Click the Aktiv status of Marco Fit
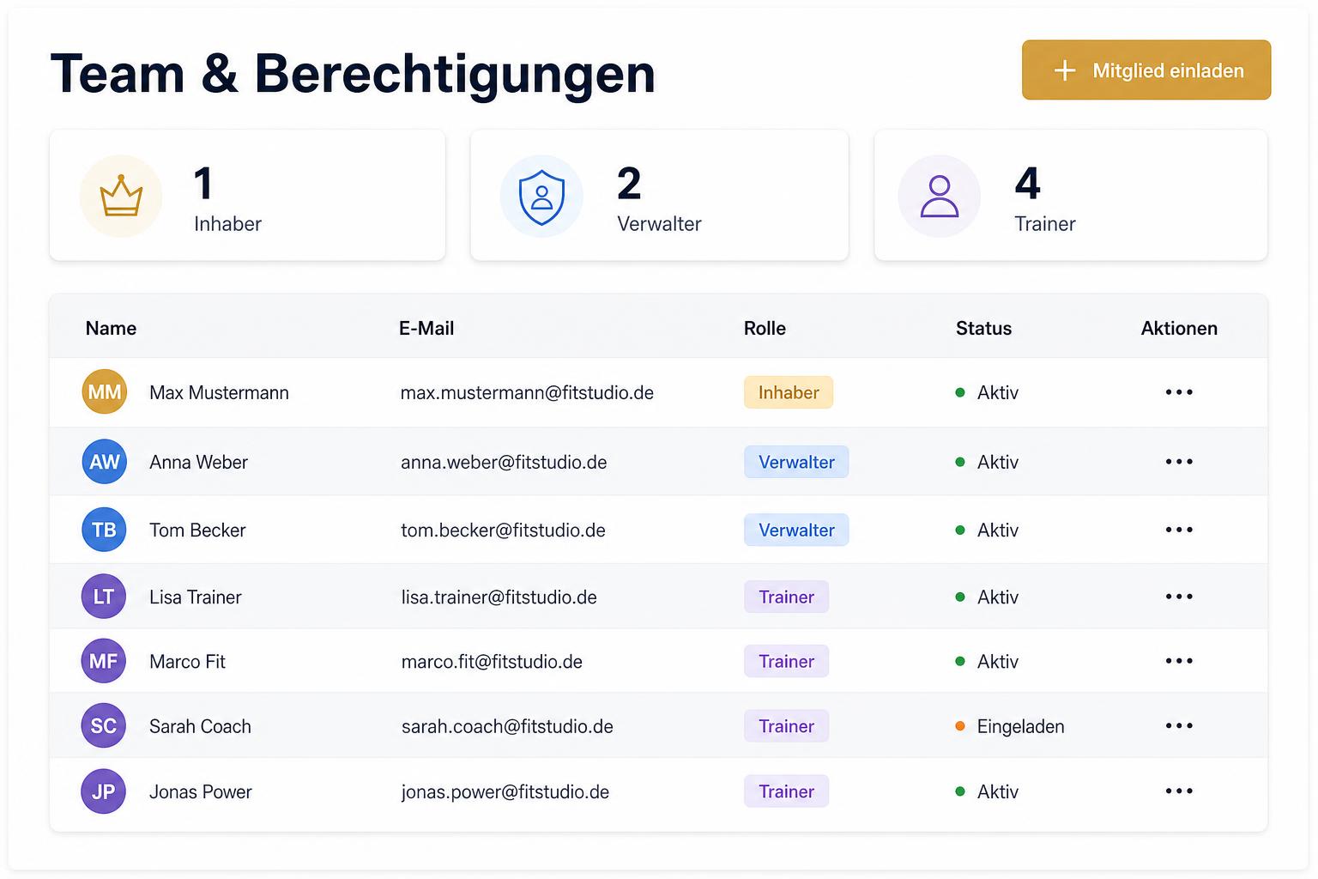The image size is (1318, 879). click(987, 661)
